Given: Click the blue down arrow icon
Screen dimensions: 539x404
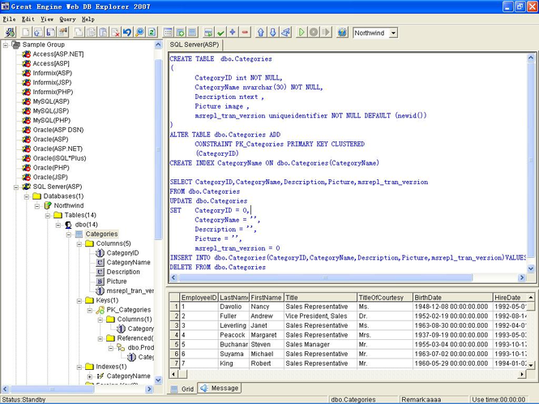Looking at the screenshot, I should (x=273, y=32).
